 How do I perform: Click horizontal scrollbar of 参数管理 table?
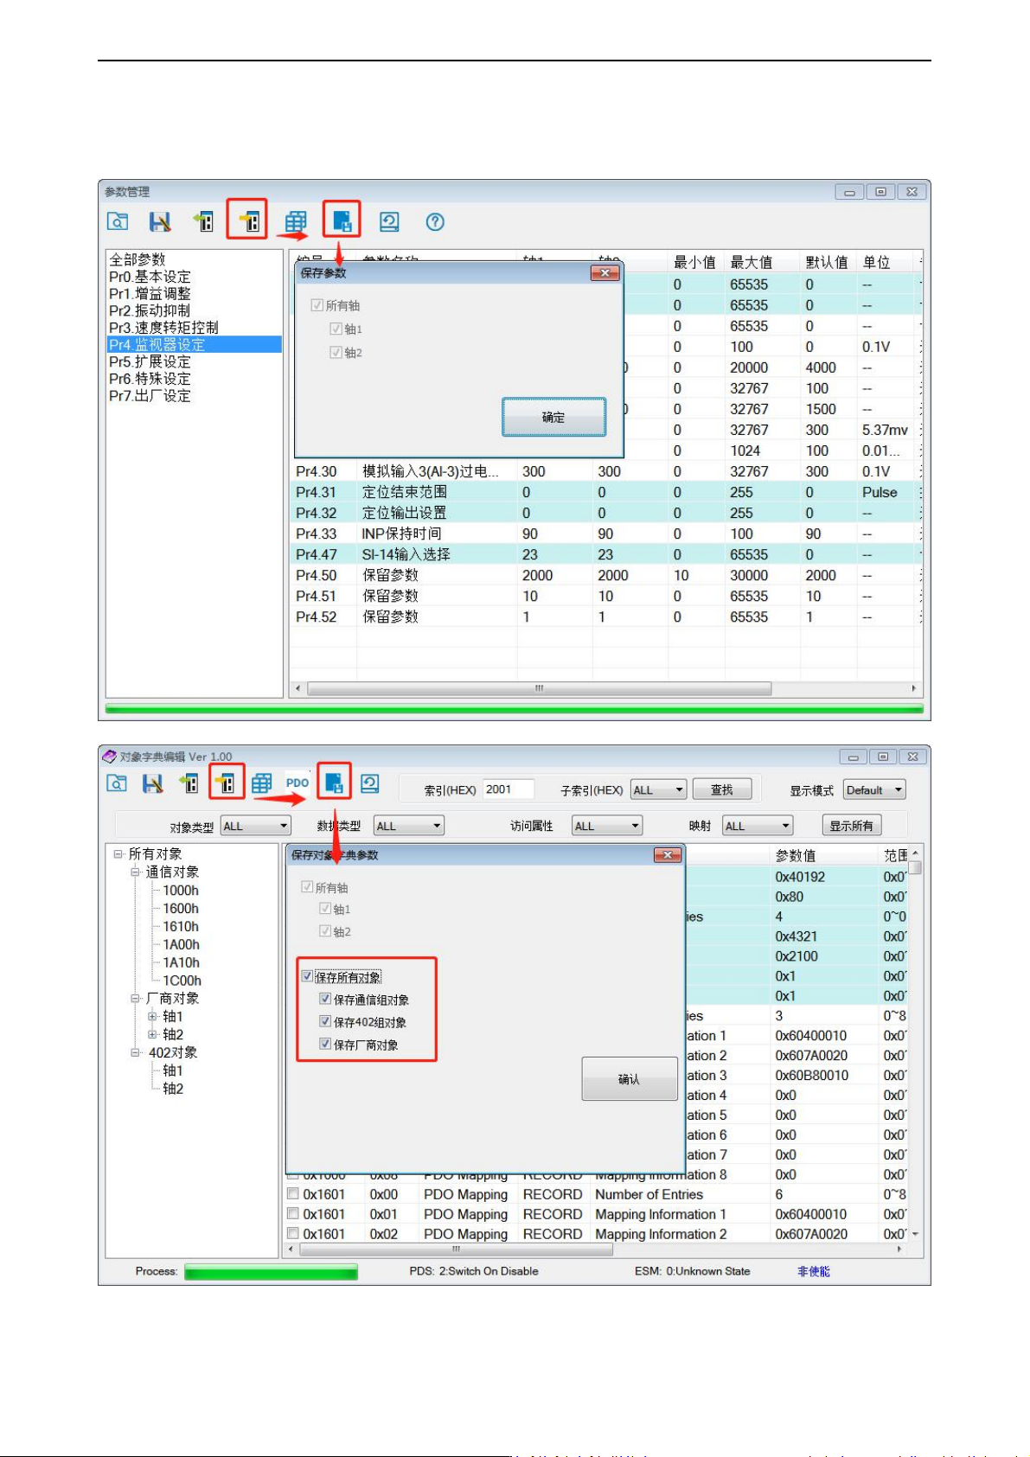click(539, 688)
